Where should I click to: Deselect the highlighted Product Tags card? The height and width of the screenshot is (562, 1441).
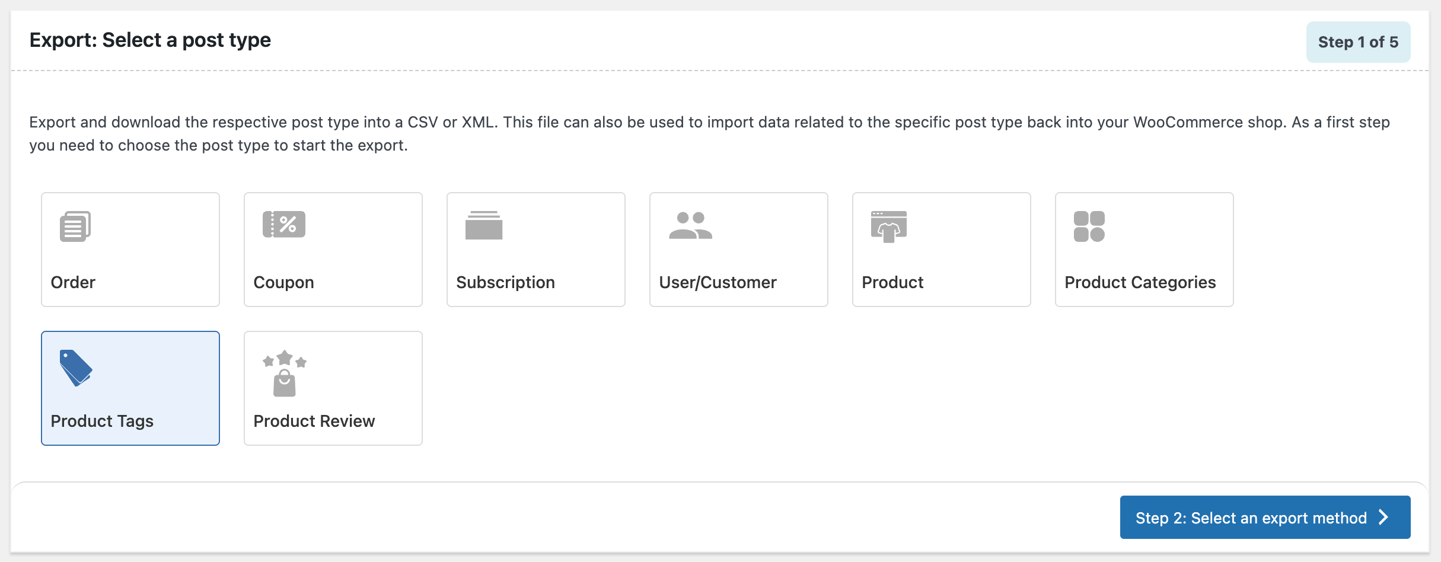point(130,388)
